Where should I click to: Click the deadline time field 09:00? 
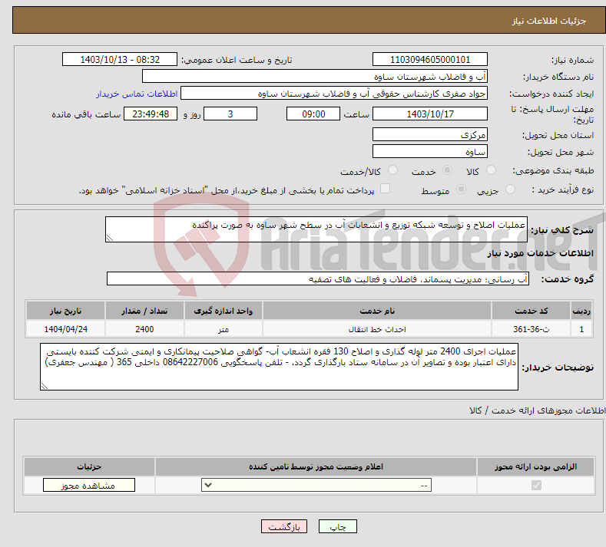coord(313,114)
